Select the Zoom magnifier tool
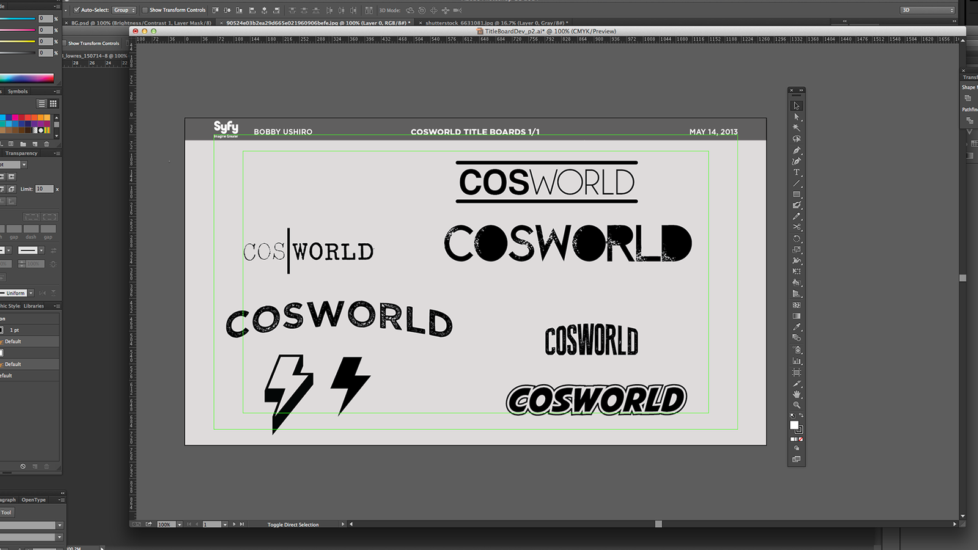 tap(796, 405)
